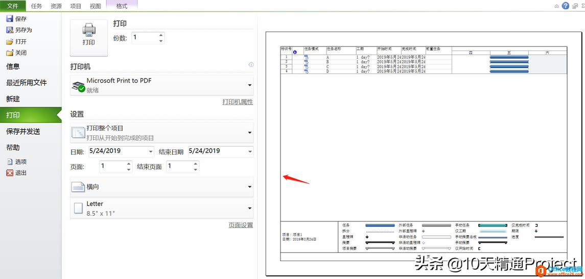This screenshot has height=279, width=585.
Task: Decrease the ending page number
Action: coord(196,169)
